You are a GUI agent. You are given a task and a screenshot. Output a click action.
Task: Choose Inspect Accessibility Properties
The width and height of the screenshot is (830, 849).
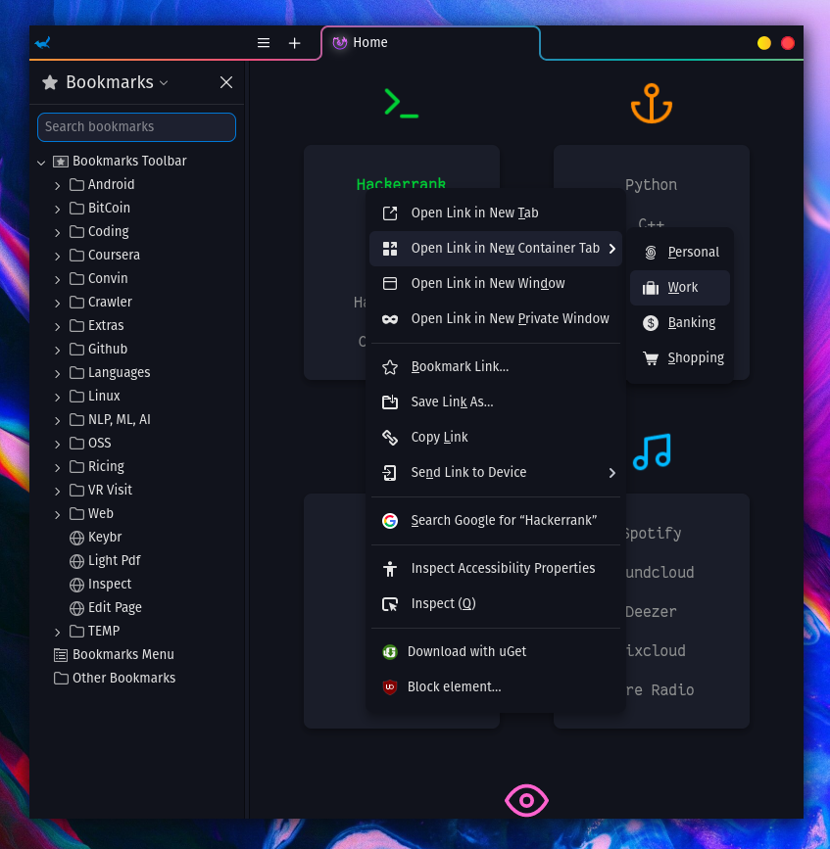[x=496, y=569]
